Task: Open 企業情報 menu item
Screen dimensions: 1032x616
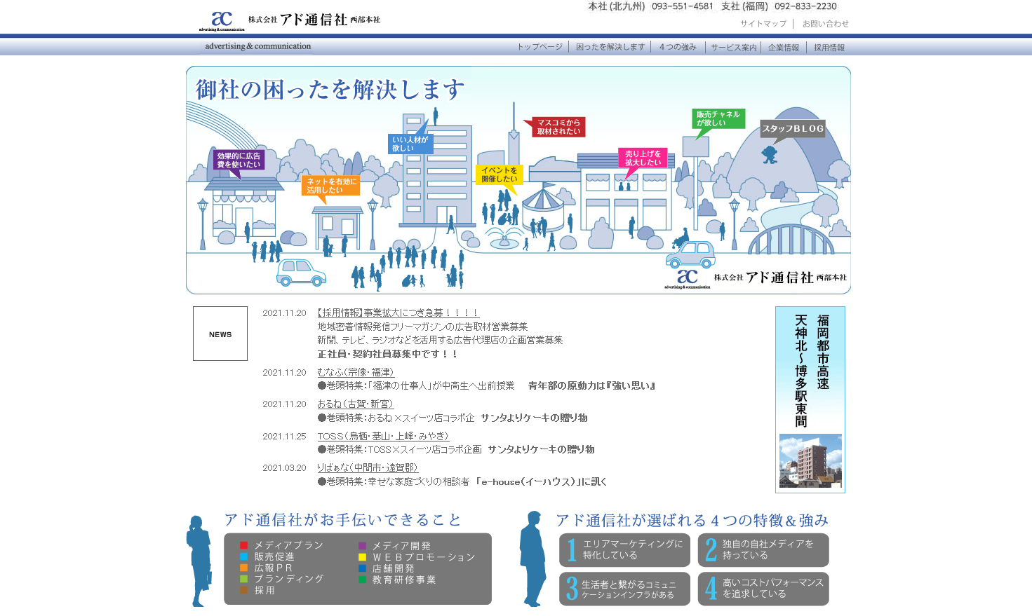Action: [783, 48]
